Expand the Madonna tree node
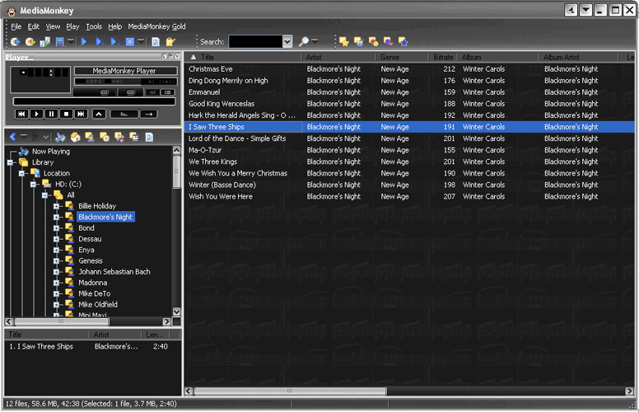The image size is (639, 412). 56,283
